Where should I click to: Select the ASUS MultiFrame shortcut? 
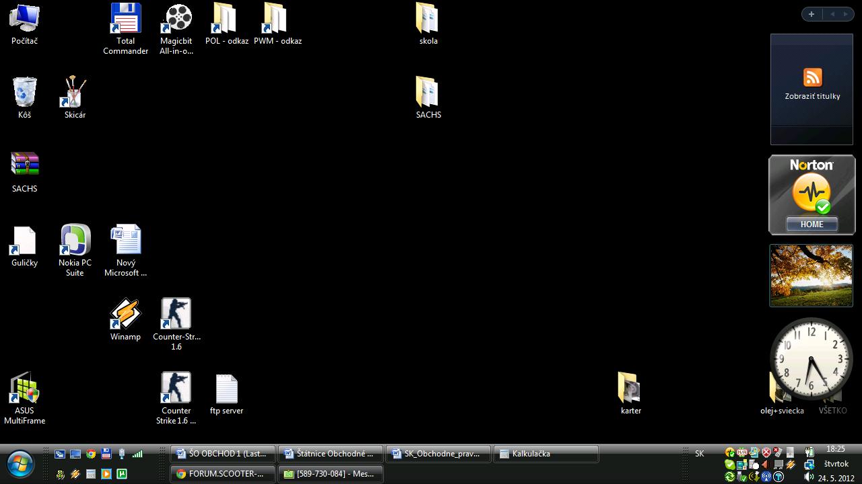[24, 389]
